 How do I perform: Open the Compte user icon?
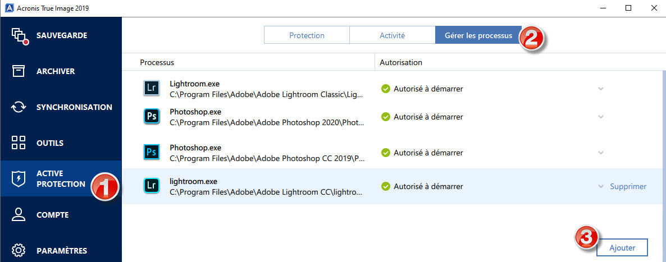(19, 214)
